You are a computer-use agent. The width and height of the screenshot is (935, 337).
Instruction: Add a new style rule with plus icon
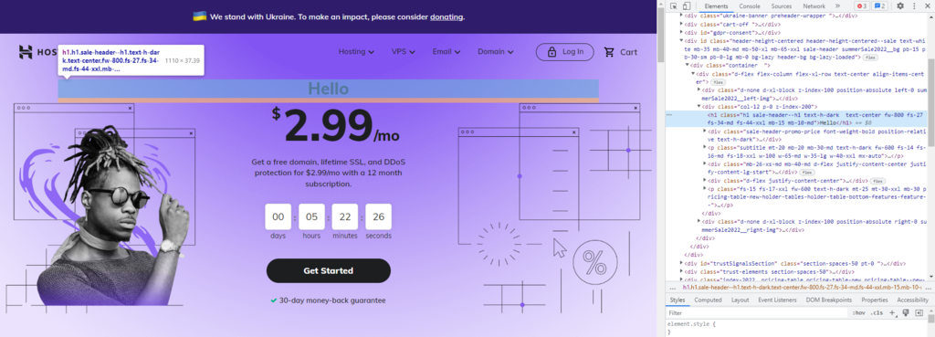click(x=892, y=312)
